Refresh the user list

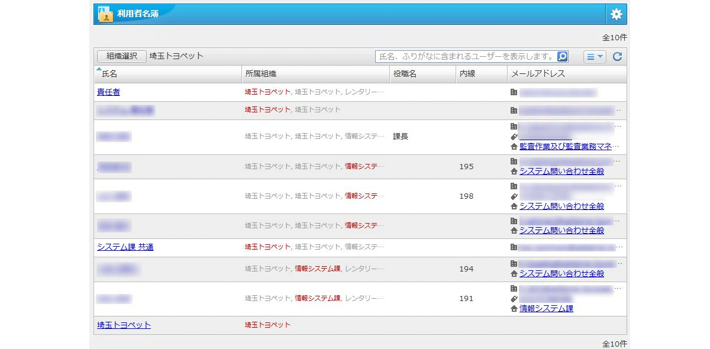pos(617,57)
